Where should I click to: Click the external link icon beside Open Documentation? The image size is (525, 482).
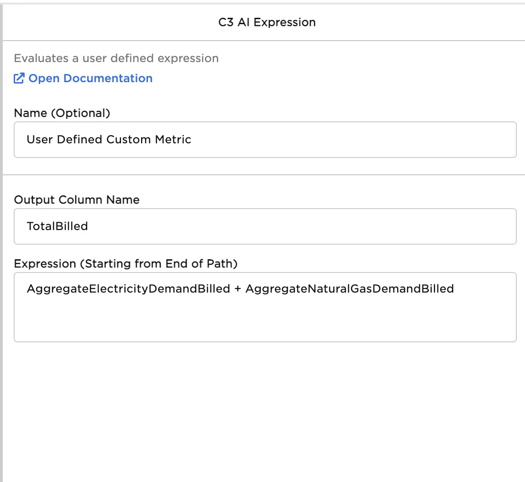point(19,79)
